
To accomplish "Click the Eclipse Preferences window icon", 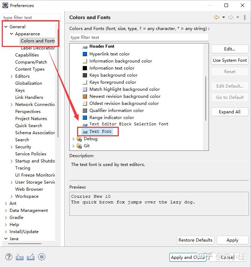I will 5,5.
